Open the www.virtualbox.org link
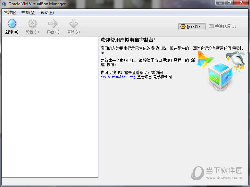250x187 pixels. [x=118, y=77]
